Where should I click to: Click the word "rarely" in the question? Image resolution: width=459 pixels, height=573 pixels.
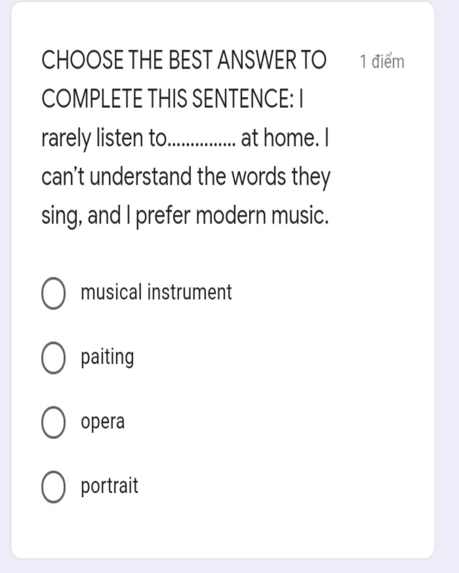[66, 138]
